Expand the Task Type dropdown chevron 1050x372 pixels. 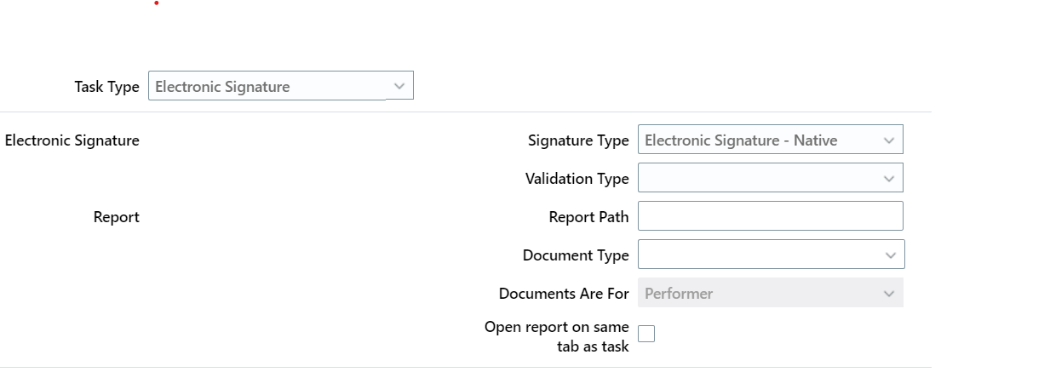coord(399,86)
